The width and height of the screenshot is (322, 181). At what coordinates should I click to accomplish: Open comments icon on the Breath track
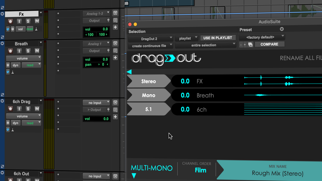click(115, 51)
